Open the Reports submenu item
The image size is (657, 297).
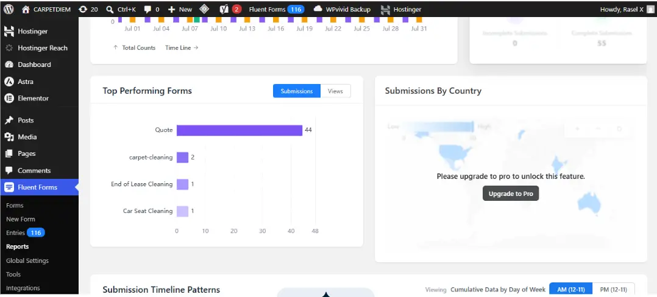[x=17, y=247]
